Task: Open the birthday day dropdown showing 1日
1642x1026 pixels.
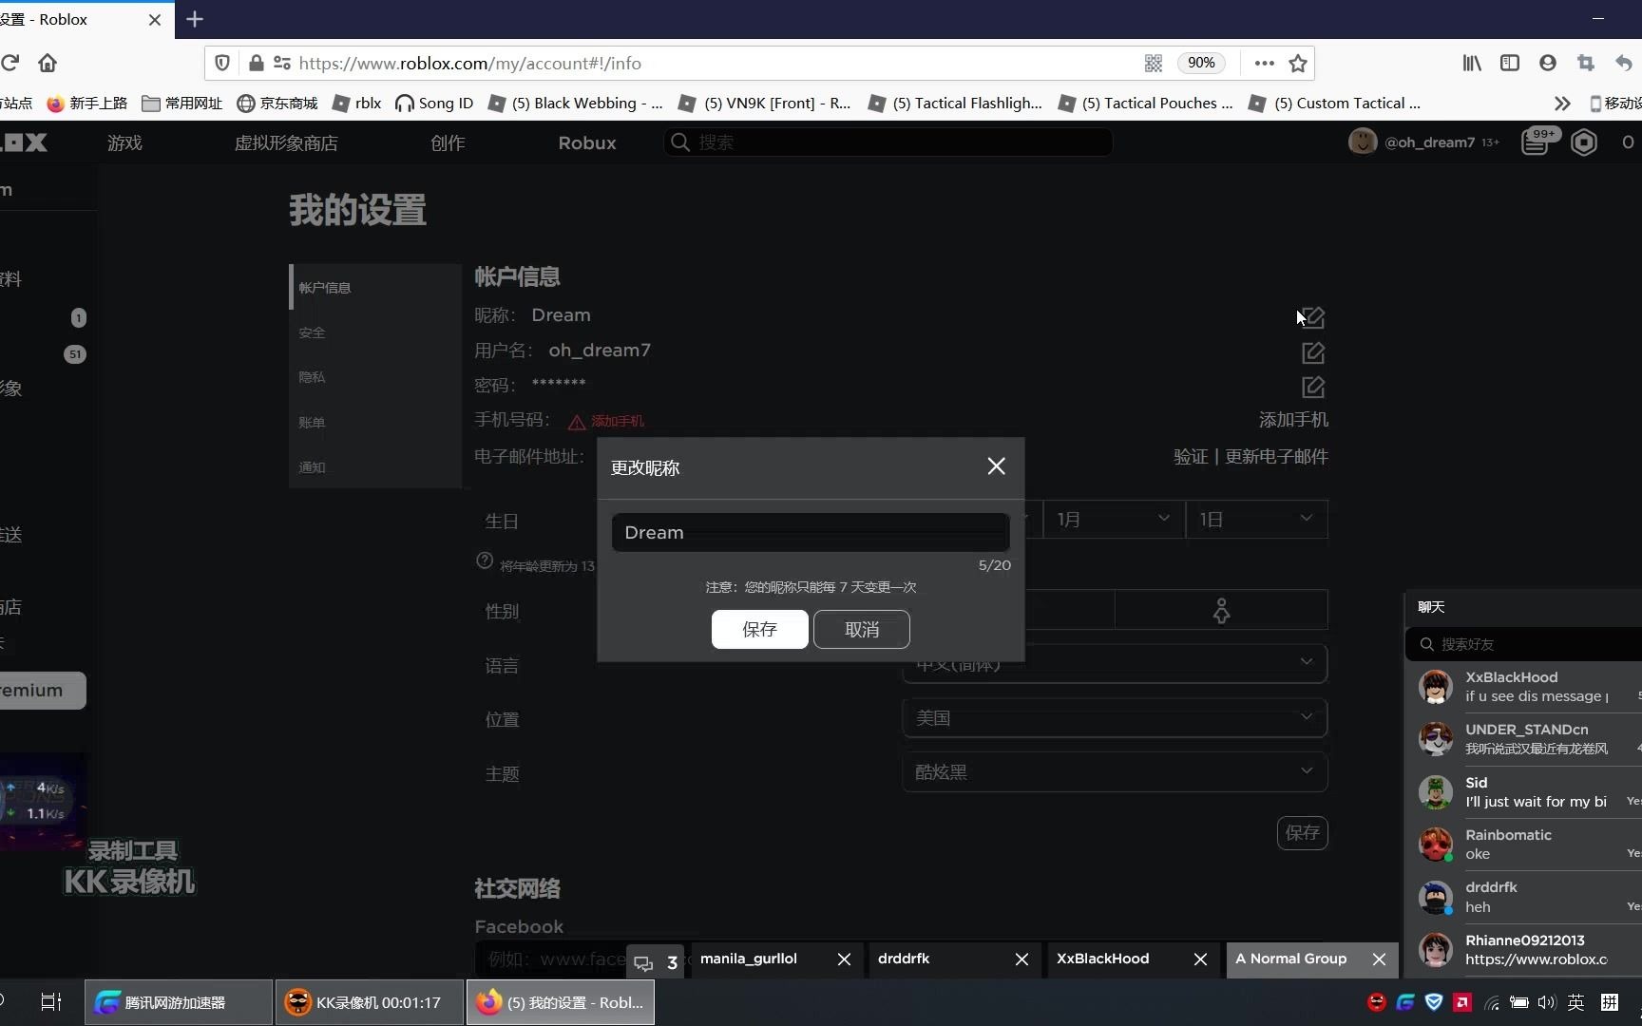Action: pos(1256,520)
